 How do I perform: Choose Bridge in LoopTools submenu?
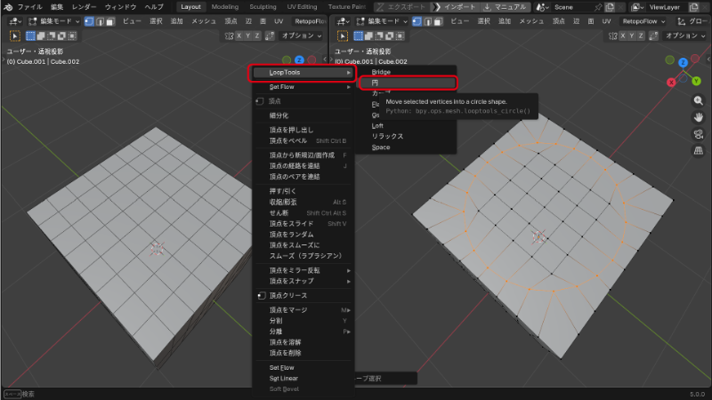[x=408, y=72]
